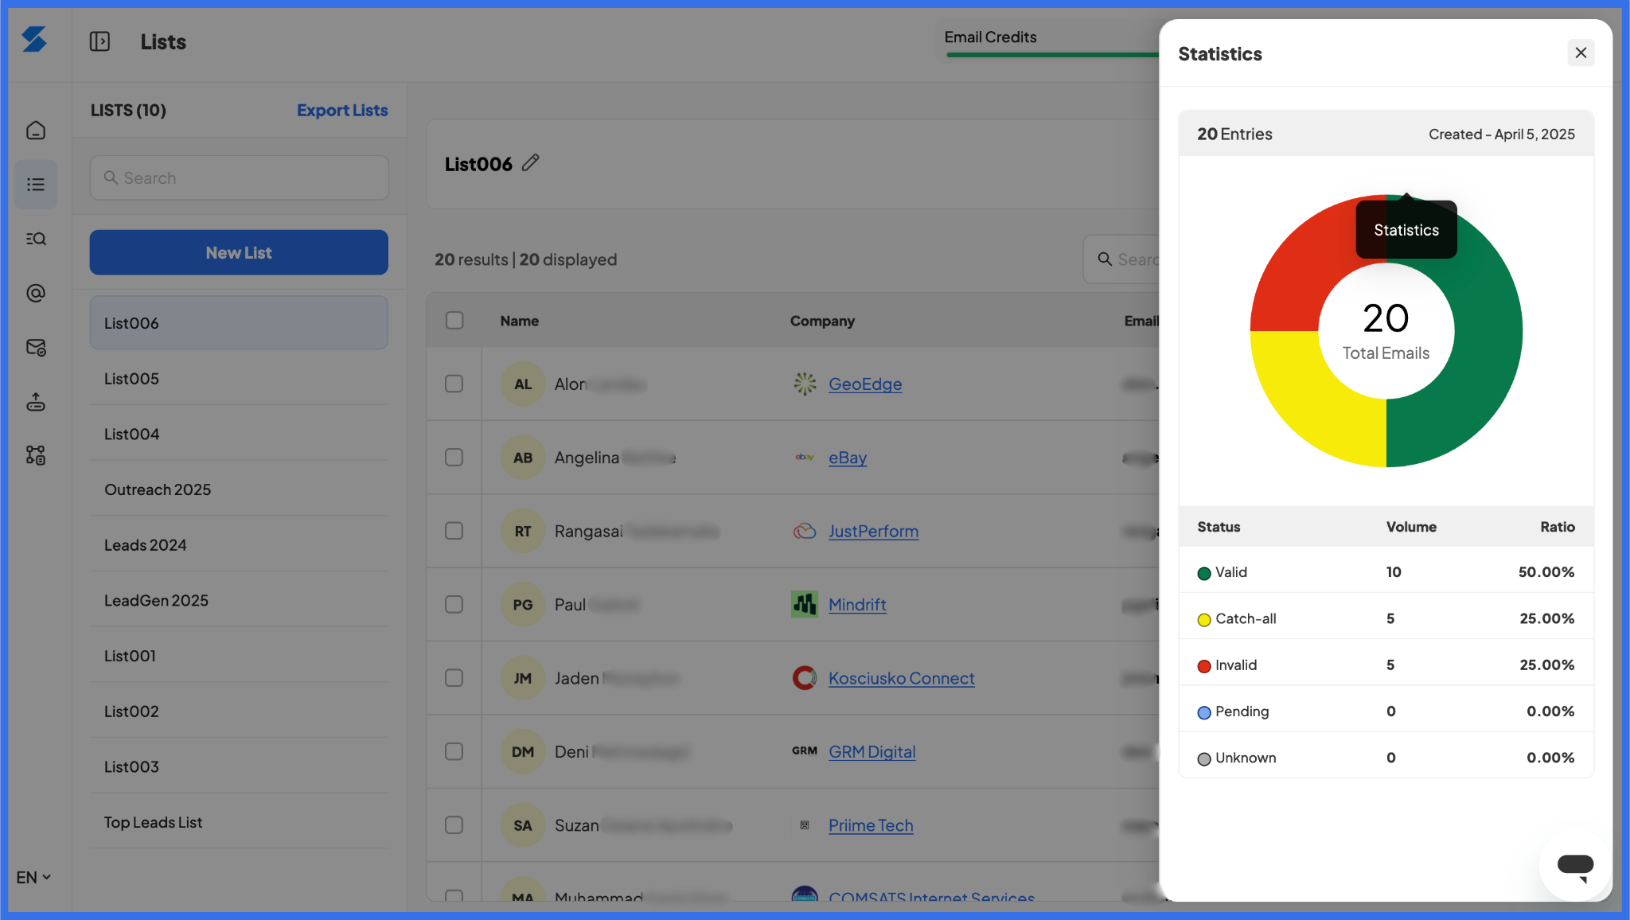Select List005 in the lists panel
The height and width of the screenshot is (920, 1630).
239,379
